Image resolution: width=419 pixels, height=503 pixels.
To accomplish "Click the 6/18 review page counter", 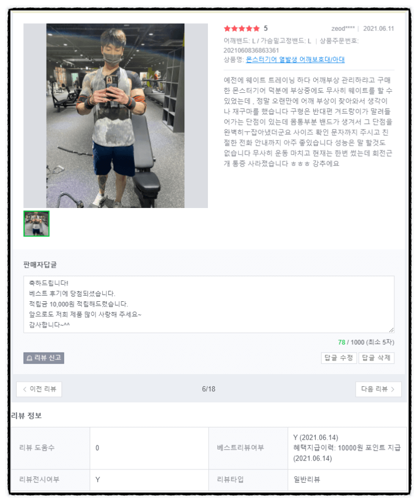I will click(208, 389).
